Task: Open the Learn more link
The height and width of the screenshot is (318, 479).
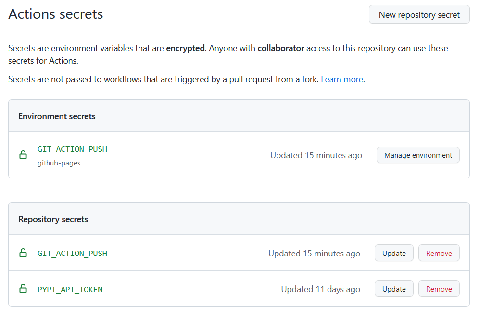Action: 342,79
